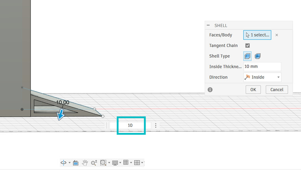Confirm the shell with OK button
The width and height of the screenshot is (301, 170).
(253, 90)
